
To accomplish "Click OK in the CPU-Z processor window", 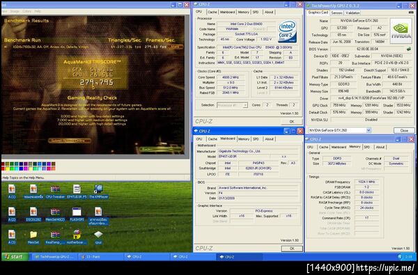I will (292, 122).
